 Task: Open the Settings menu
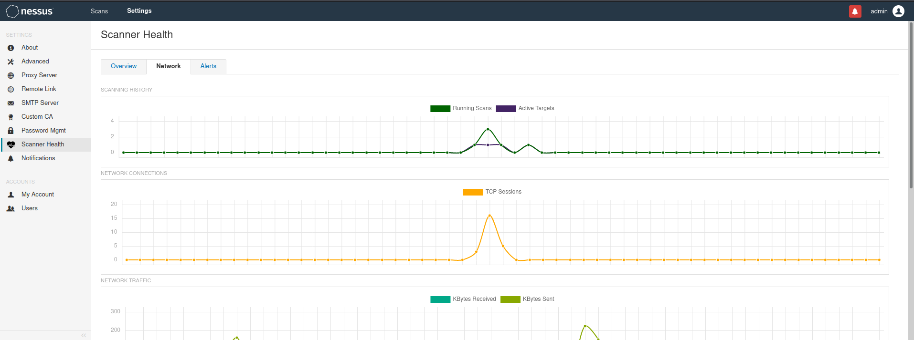point(139,10)
